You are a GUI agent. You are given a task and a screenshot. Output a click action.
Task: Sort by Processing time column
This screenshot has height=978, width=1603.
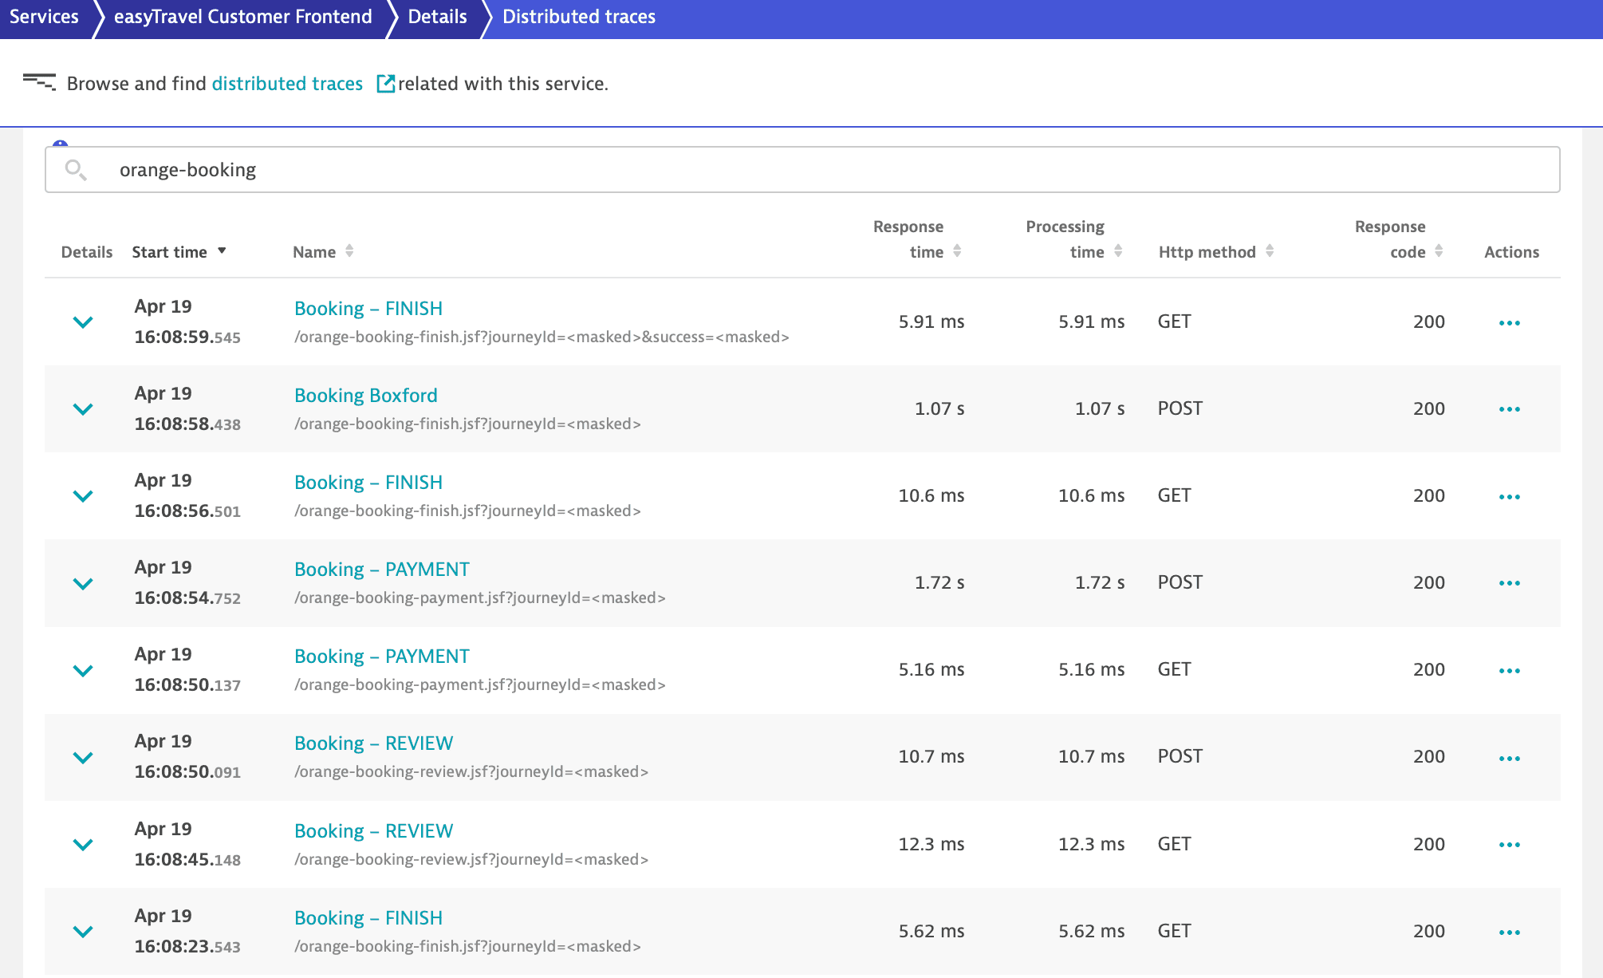[x=1118, y=251]
